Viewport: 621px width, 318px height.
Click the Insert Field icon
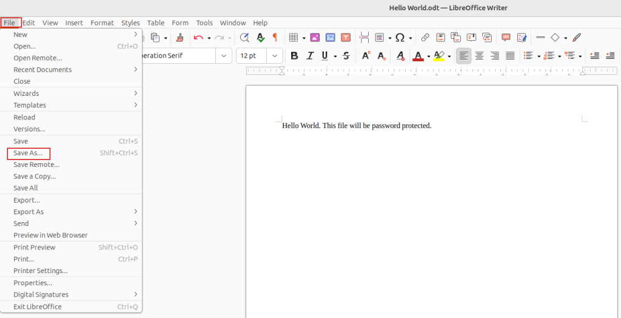click(x=380, y=38)
